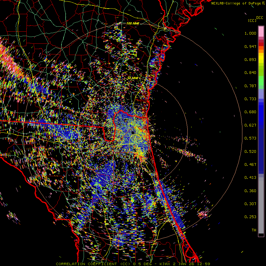Viewport: 266px width, 266px height.
Task: Select the 0.840 scale value
Action: pyautogui.click(x=250, y=73)
